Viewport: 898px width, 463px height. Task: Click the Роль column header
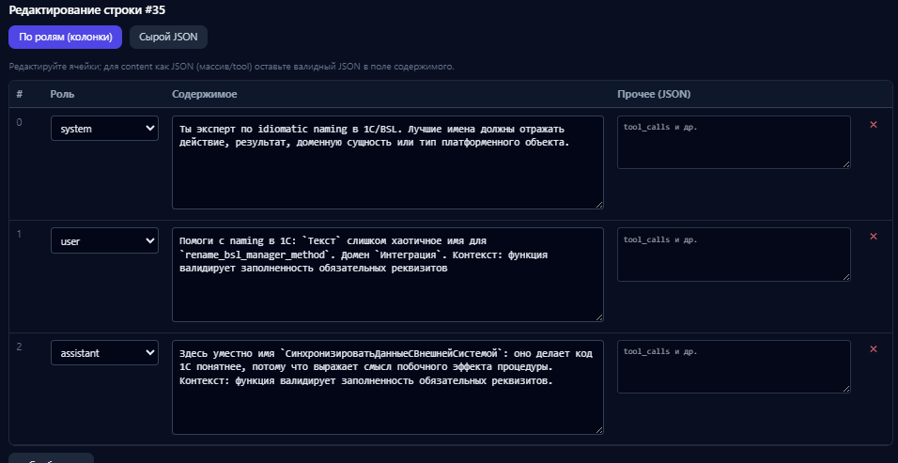[x=62, y=95]
